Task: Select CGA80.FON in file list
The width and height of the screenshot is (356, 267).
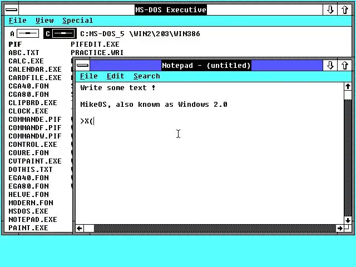Action: pyautogui.click(x=28, y=95)
